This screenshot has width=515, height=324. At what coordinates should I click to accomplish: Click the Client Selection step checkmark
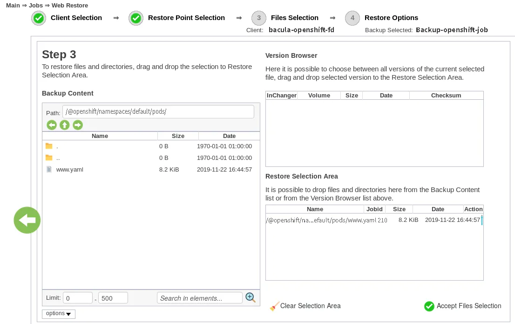[39, 18]
